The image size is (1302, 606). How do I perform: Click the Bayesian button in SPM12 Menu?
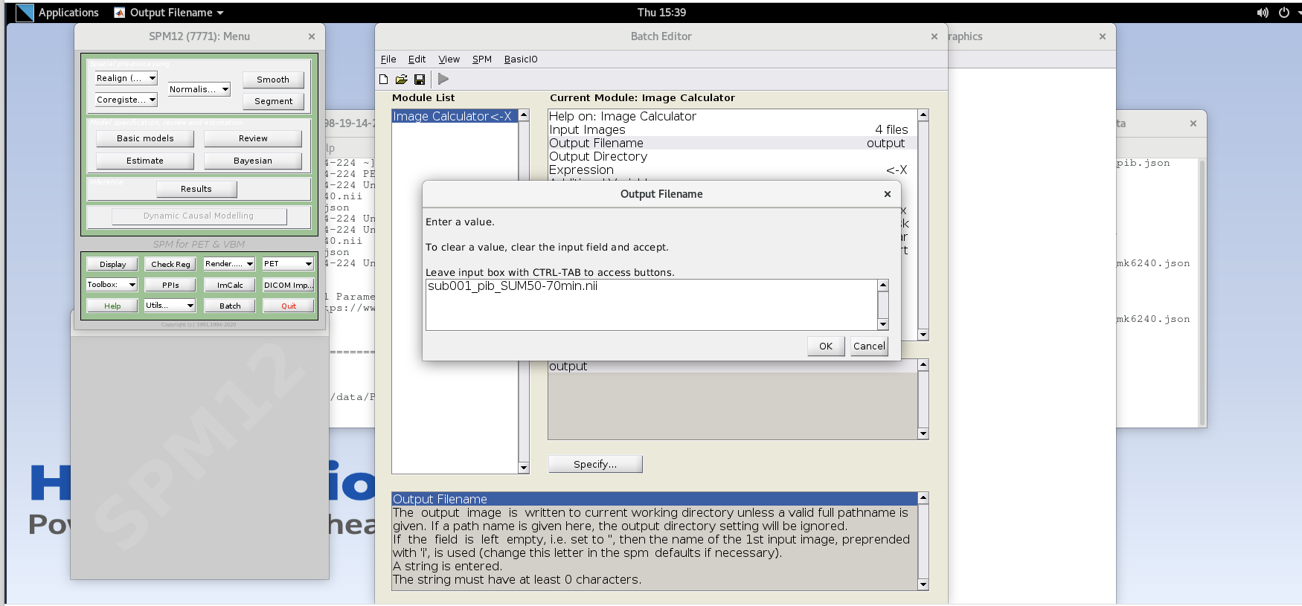tap(253, 161)
